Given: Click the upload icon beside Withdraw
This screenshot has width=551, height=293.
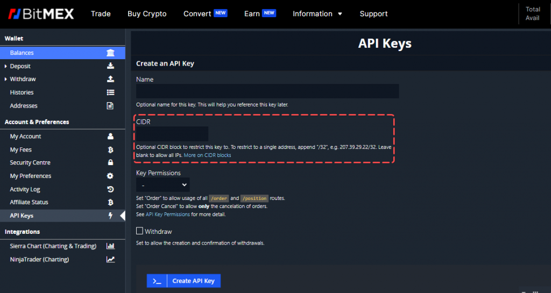Looking at the screenshot, I should 110,79.
